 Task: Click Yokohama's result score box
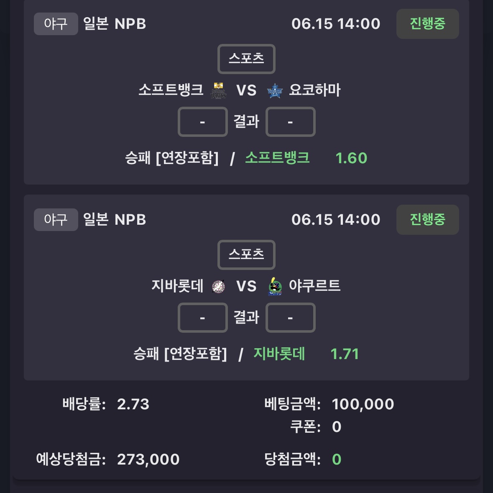pos(290,122)
